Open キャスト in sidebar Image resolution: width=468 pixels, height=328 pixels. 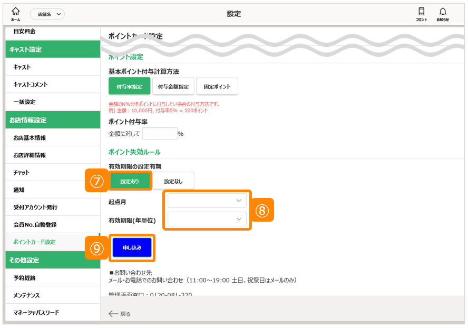coord(22,67)
